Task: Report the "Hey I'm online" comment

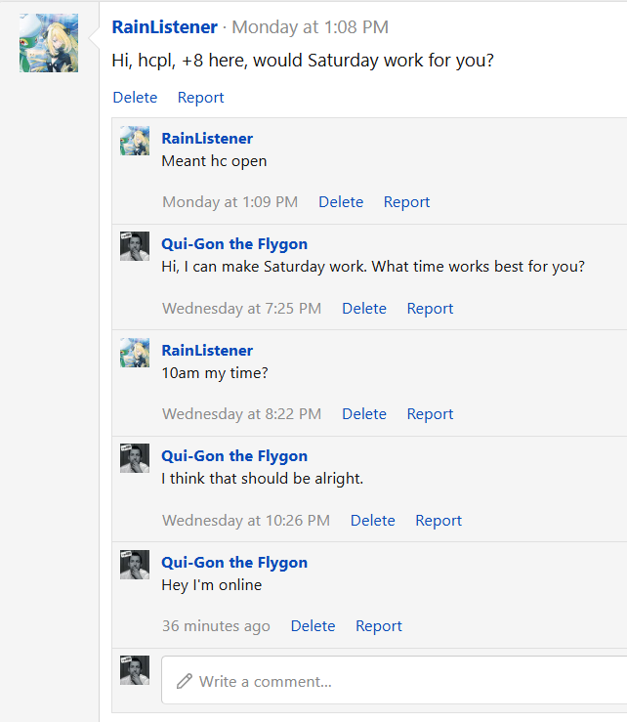Action: tap(379, 626)
